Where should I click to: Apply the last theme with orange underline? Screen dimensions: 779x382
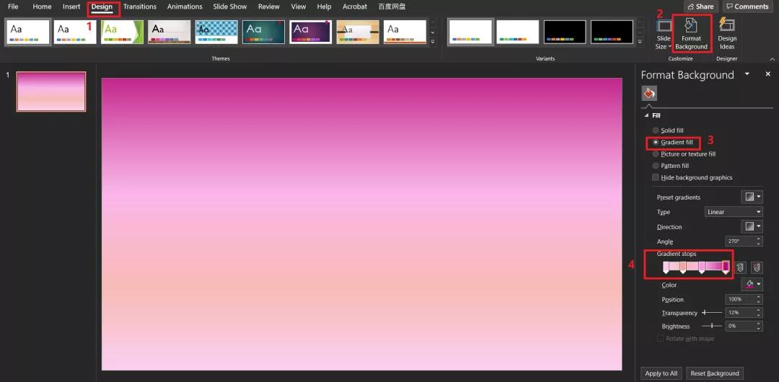coord(405,32)
